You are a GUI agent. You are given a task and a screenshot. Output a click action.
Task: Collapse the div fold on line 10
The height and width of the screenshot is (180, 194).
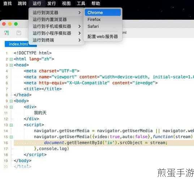[11, 107]
